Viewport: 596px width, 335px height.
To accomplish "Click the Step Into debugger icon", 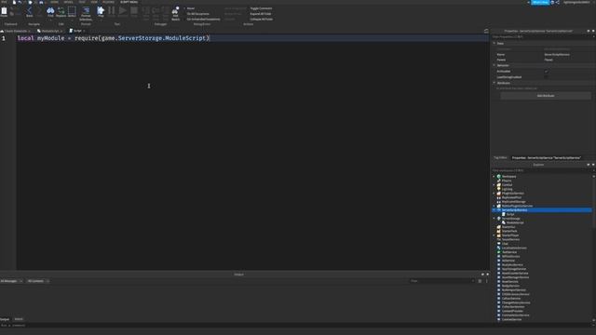I will click(146, 11).
